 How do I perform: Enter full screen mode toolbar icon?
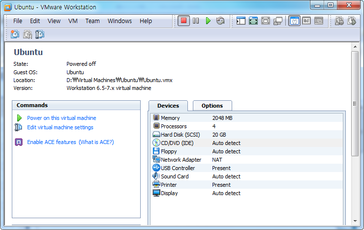tap(253, 21)
